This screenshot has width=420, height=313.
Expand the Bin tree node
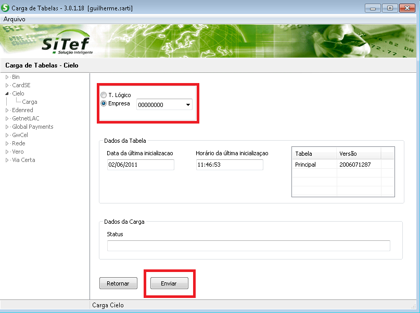7,77
